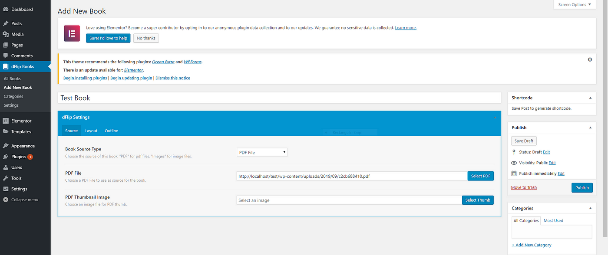Click the Plugins plug icon
The width and height of the screenshot is (608, 255).
click(6, 157)
